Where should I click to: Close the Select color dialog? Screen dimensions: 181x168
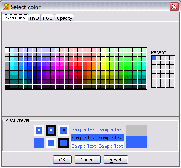(174, 7)
